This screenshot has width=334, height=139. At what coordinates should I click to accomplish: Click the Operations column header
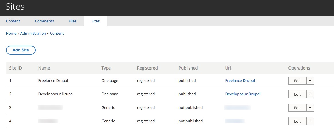(299, 68)
